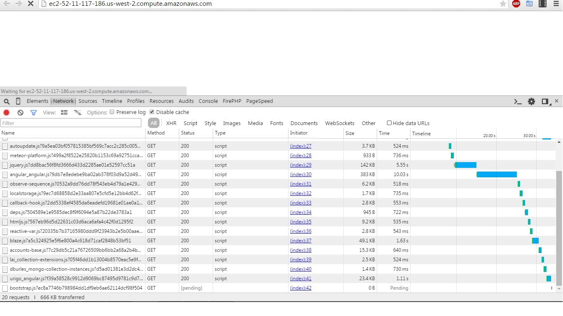Open the FirePHP tab

tap(232, 101)
